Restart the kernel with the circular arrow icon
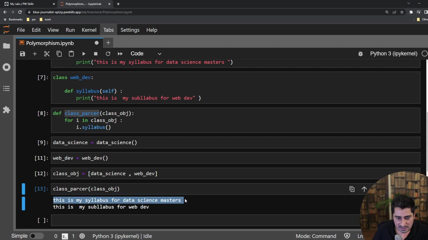 coord(108,54)
